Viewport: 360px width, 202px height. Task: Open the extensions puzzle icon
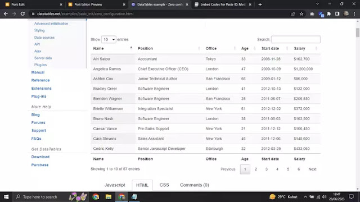(x=328, y=13)
